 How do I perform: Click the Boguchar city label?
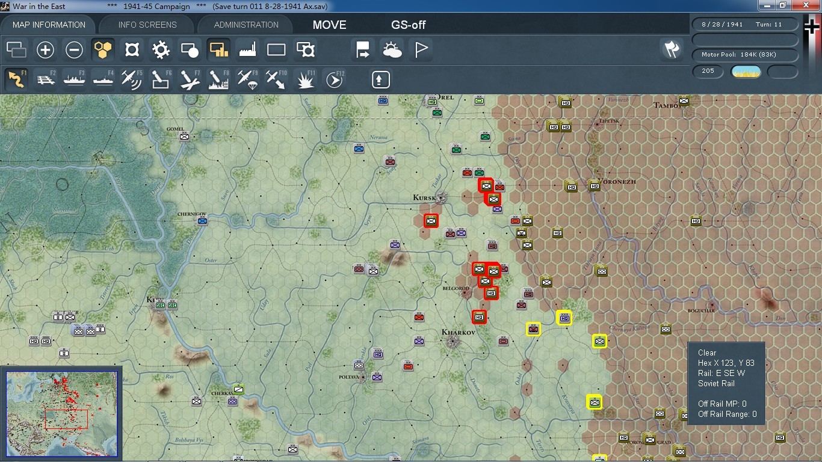coord(702,311)
